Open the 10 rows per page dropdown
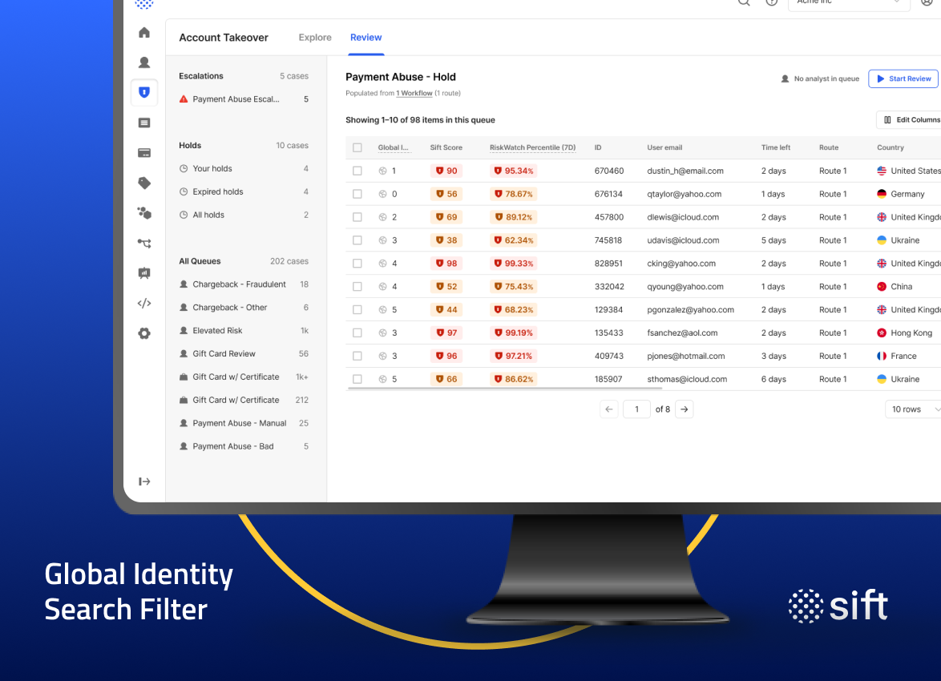941x681 pixels. (x=914, y=409)
